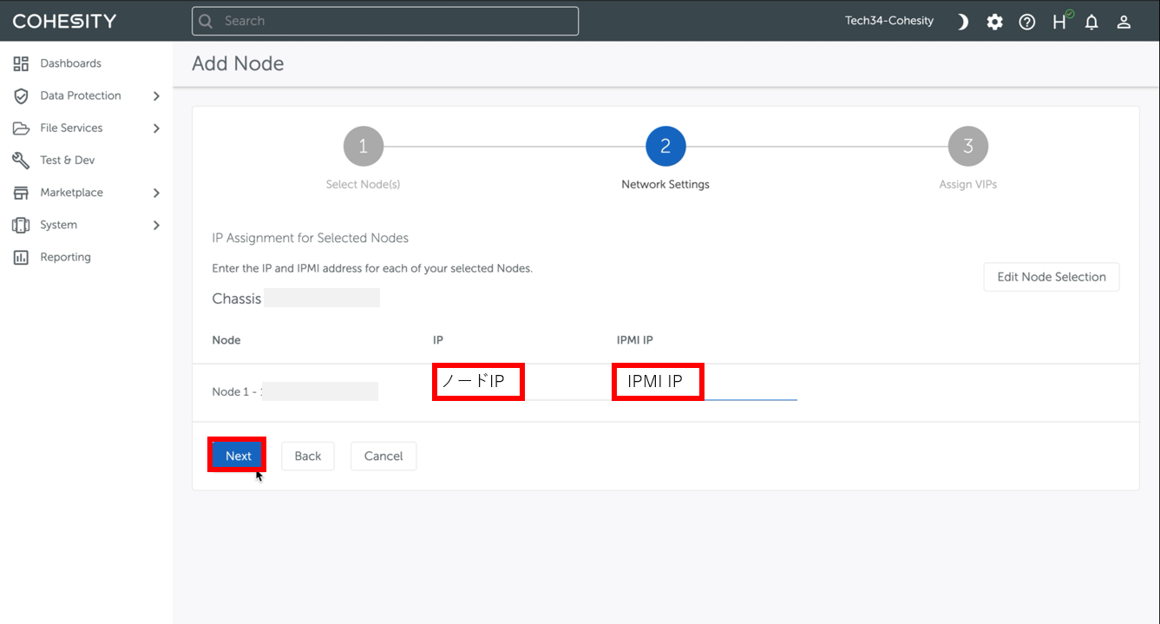Screen dimensions: 1160x624
Task: Click the search magnifier icon
Action: tap(206, 21)
